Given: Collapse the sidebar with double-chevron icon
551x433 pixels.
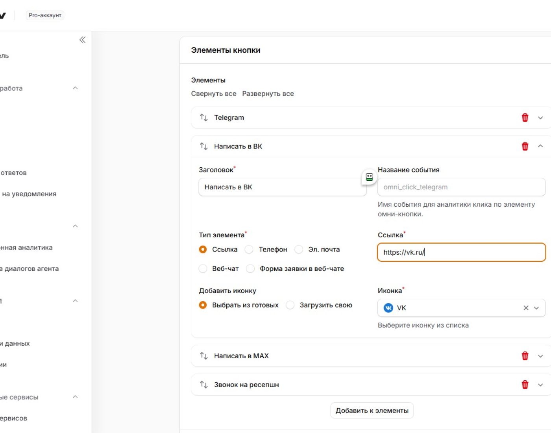Looking at the screenshot, I should pyautogui.click(x=82, y=40).
